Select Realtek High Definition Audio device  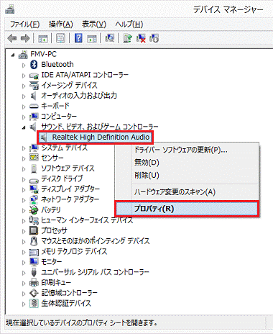coord(96,137)
